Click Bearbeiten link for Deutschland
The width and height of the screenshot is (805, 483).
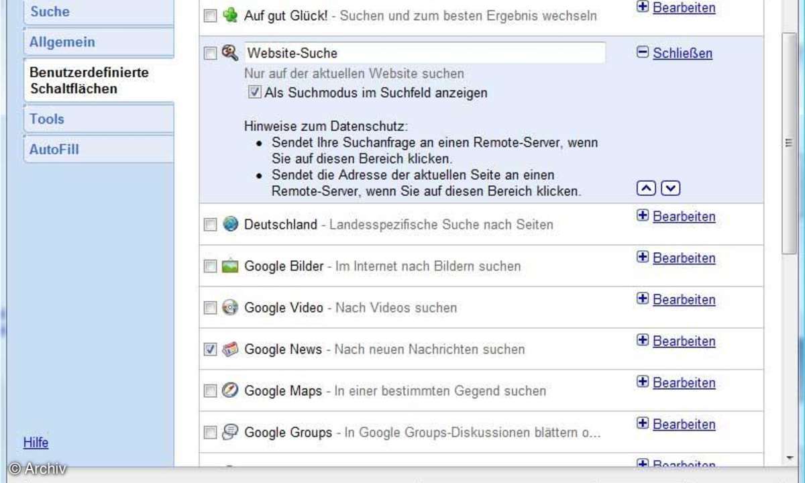[x=684, y=217]
